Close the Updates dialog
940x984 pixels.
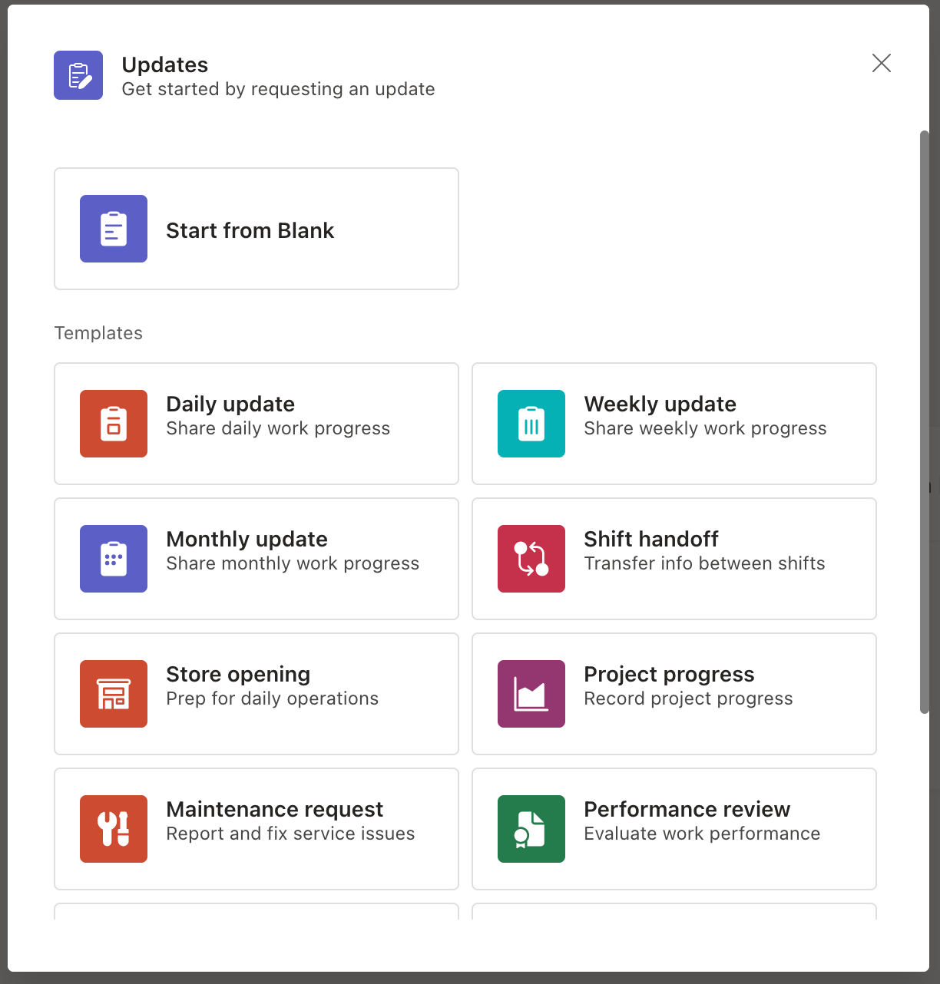click(882, 63)
